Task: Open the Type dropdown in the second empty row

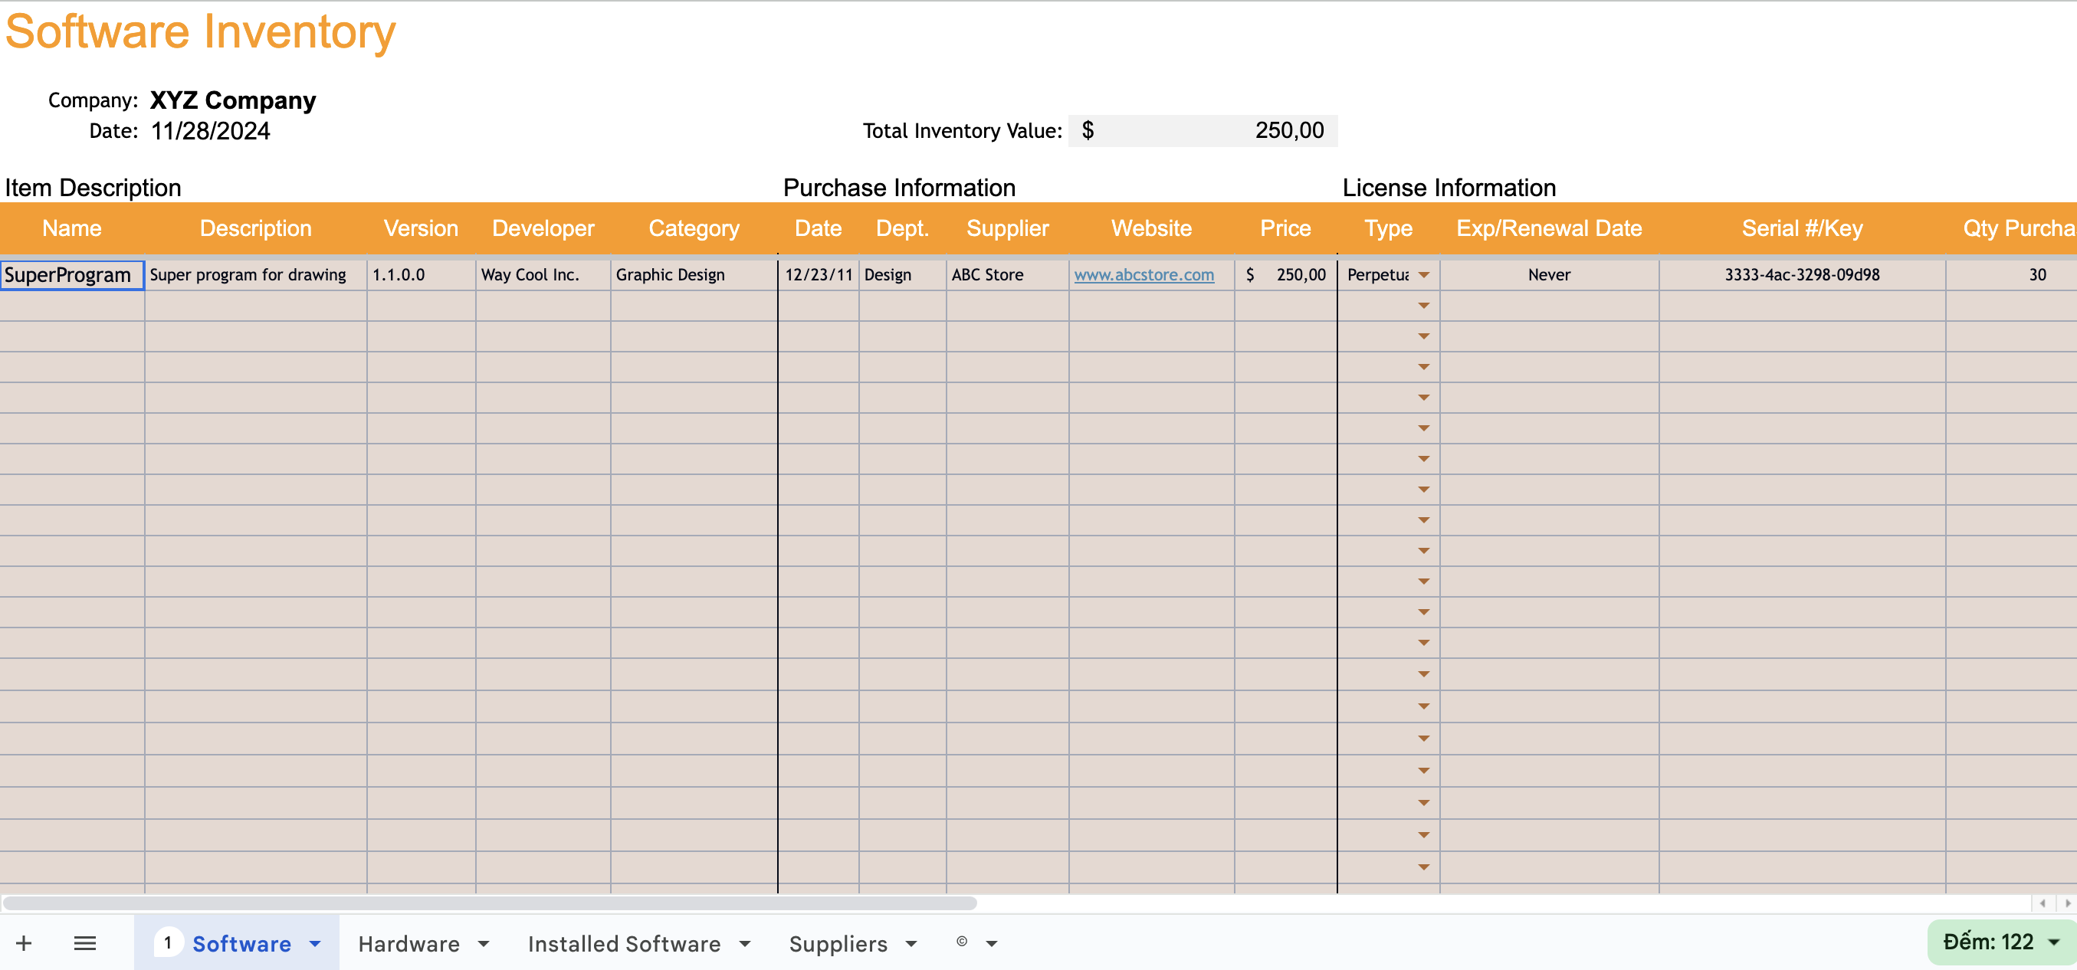Action: (1423, 336)
